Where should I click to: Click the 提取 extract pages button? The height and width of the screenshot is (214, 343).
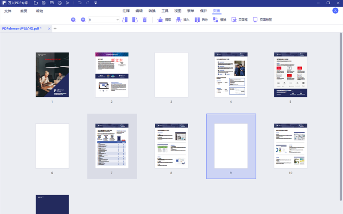[x=164, y=20]
